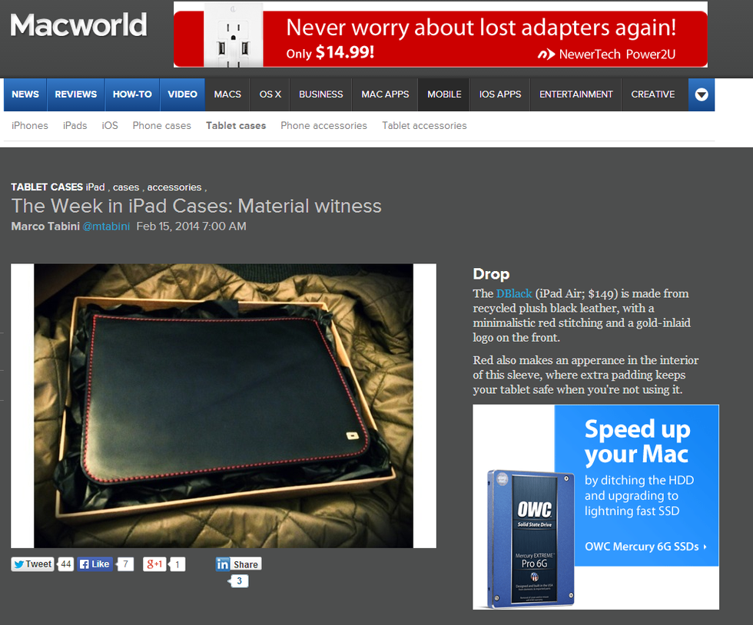Tweet this article
This screenshot has height=625, width=753.
click(32, 564)
